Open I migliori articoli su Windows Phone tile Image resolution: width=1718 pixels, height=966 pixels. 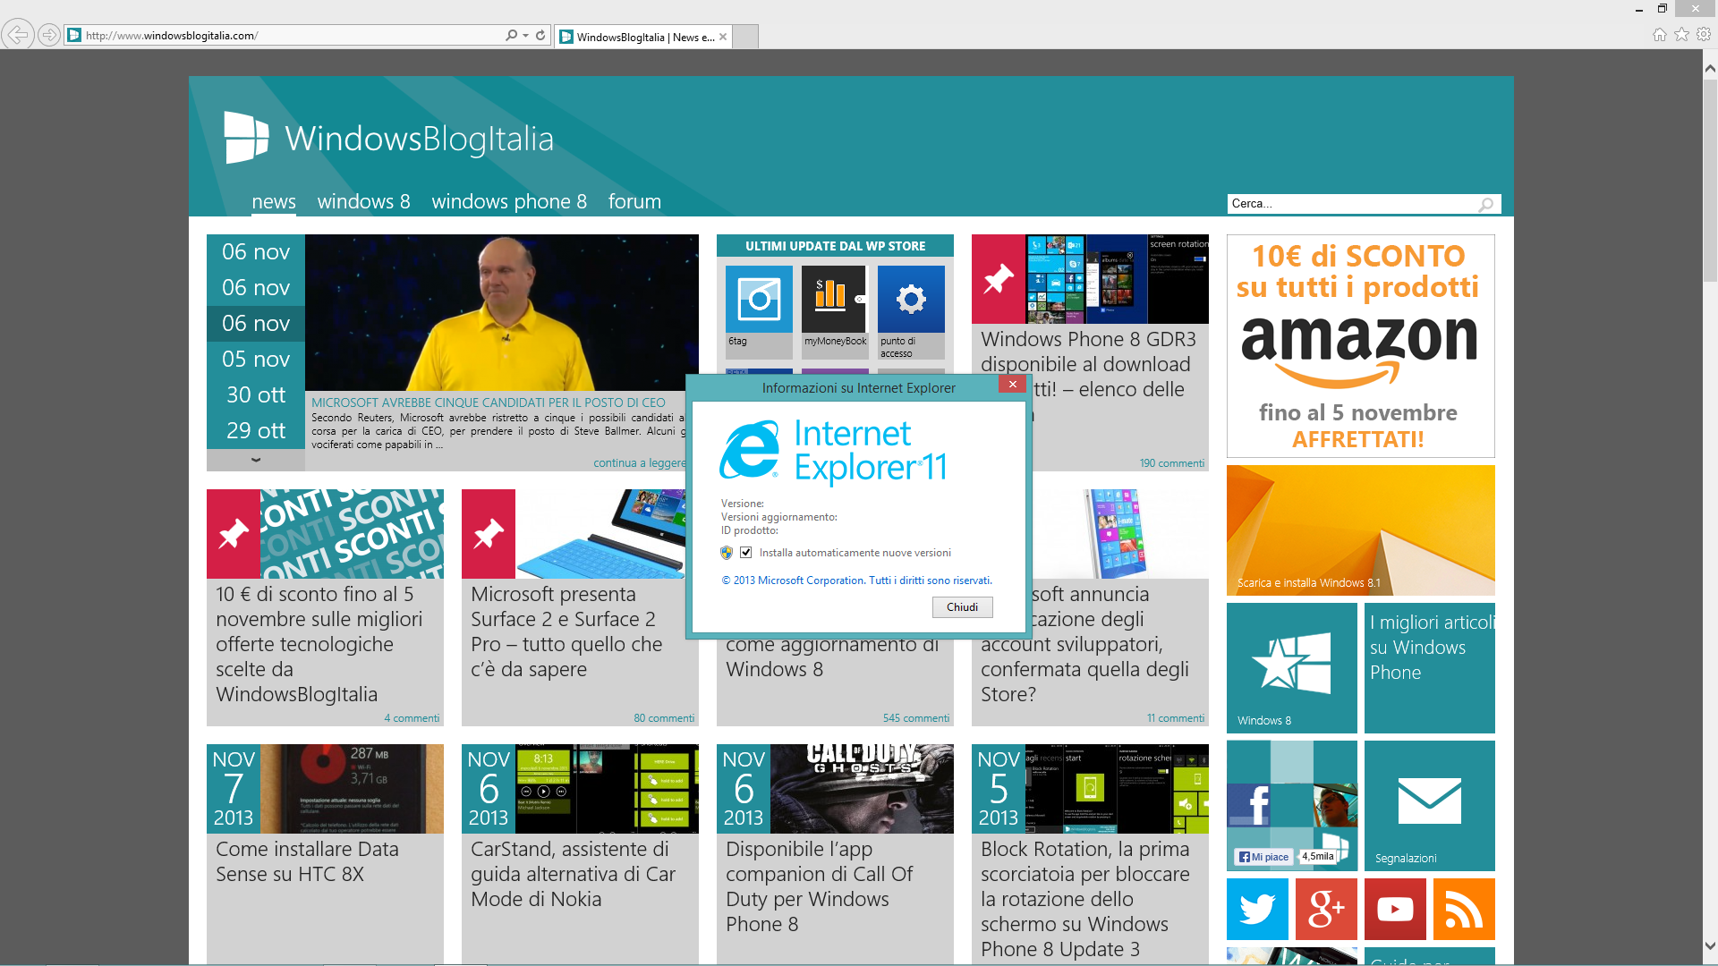tap(1429, 668)
